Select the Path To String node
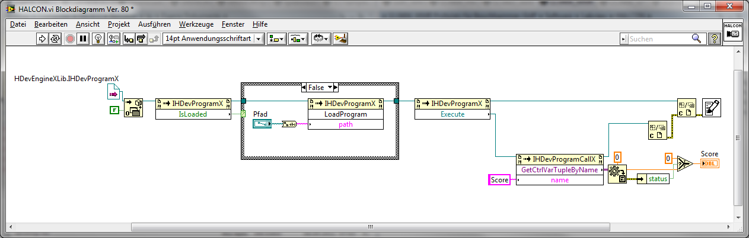 (291, 124)
